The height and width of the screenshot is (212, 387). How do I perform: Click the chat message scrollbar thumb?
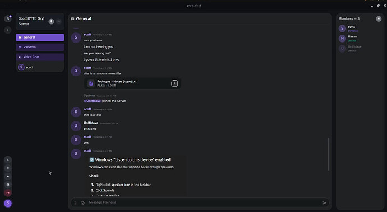click(328, 154)
